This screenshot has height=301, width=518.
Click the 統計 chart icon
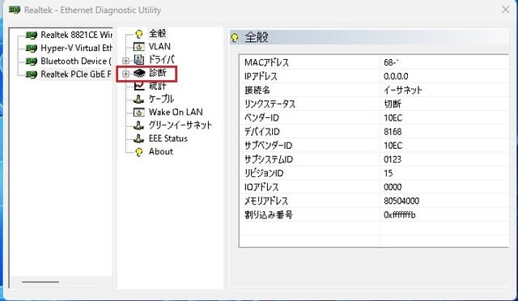[x=139, y=86]
